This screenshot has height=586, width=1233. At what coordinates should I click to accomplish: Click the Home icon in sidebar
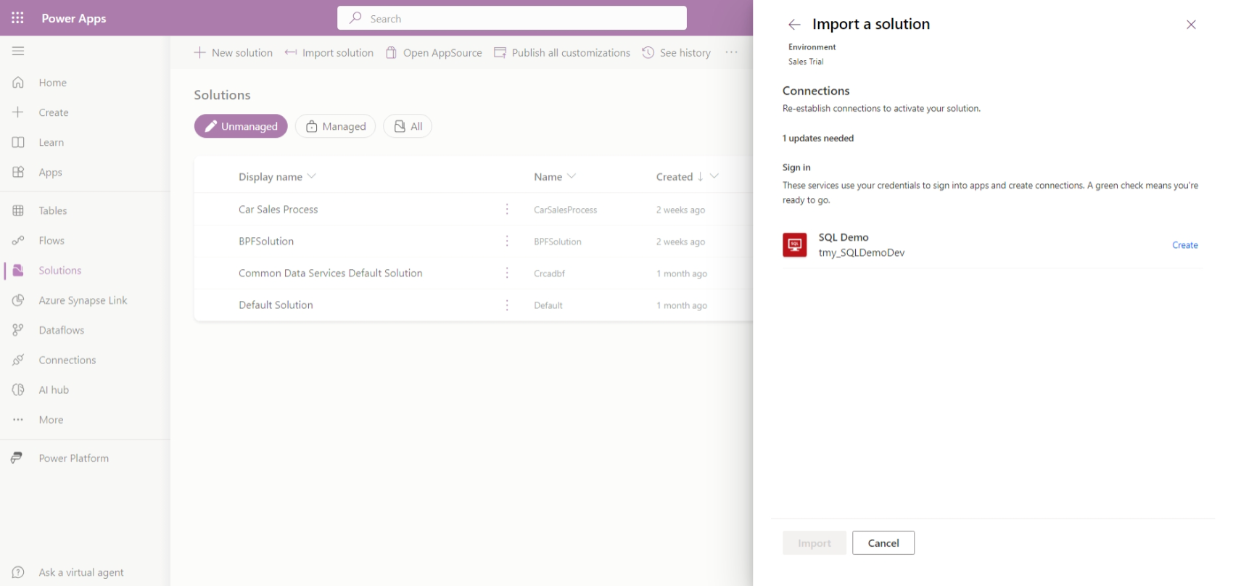[x=18, y=83]
